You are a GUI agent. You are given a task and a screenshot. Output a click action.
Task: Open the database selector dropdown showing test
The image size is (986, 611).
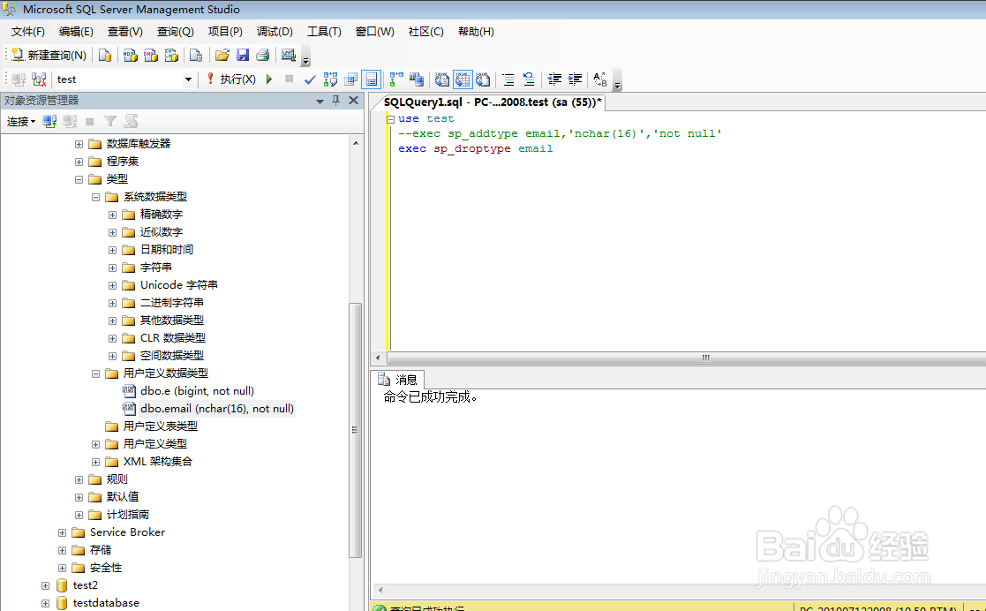coord(188,79)
